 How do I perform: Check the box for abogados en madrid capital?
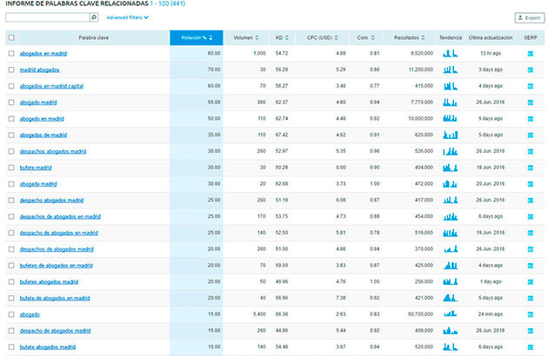[x=11, y=86]
